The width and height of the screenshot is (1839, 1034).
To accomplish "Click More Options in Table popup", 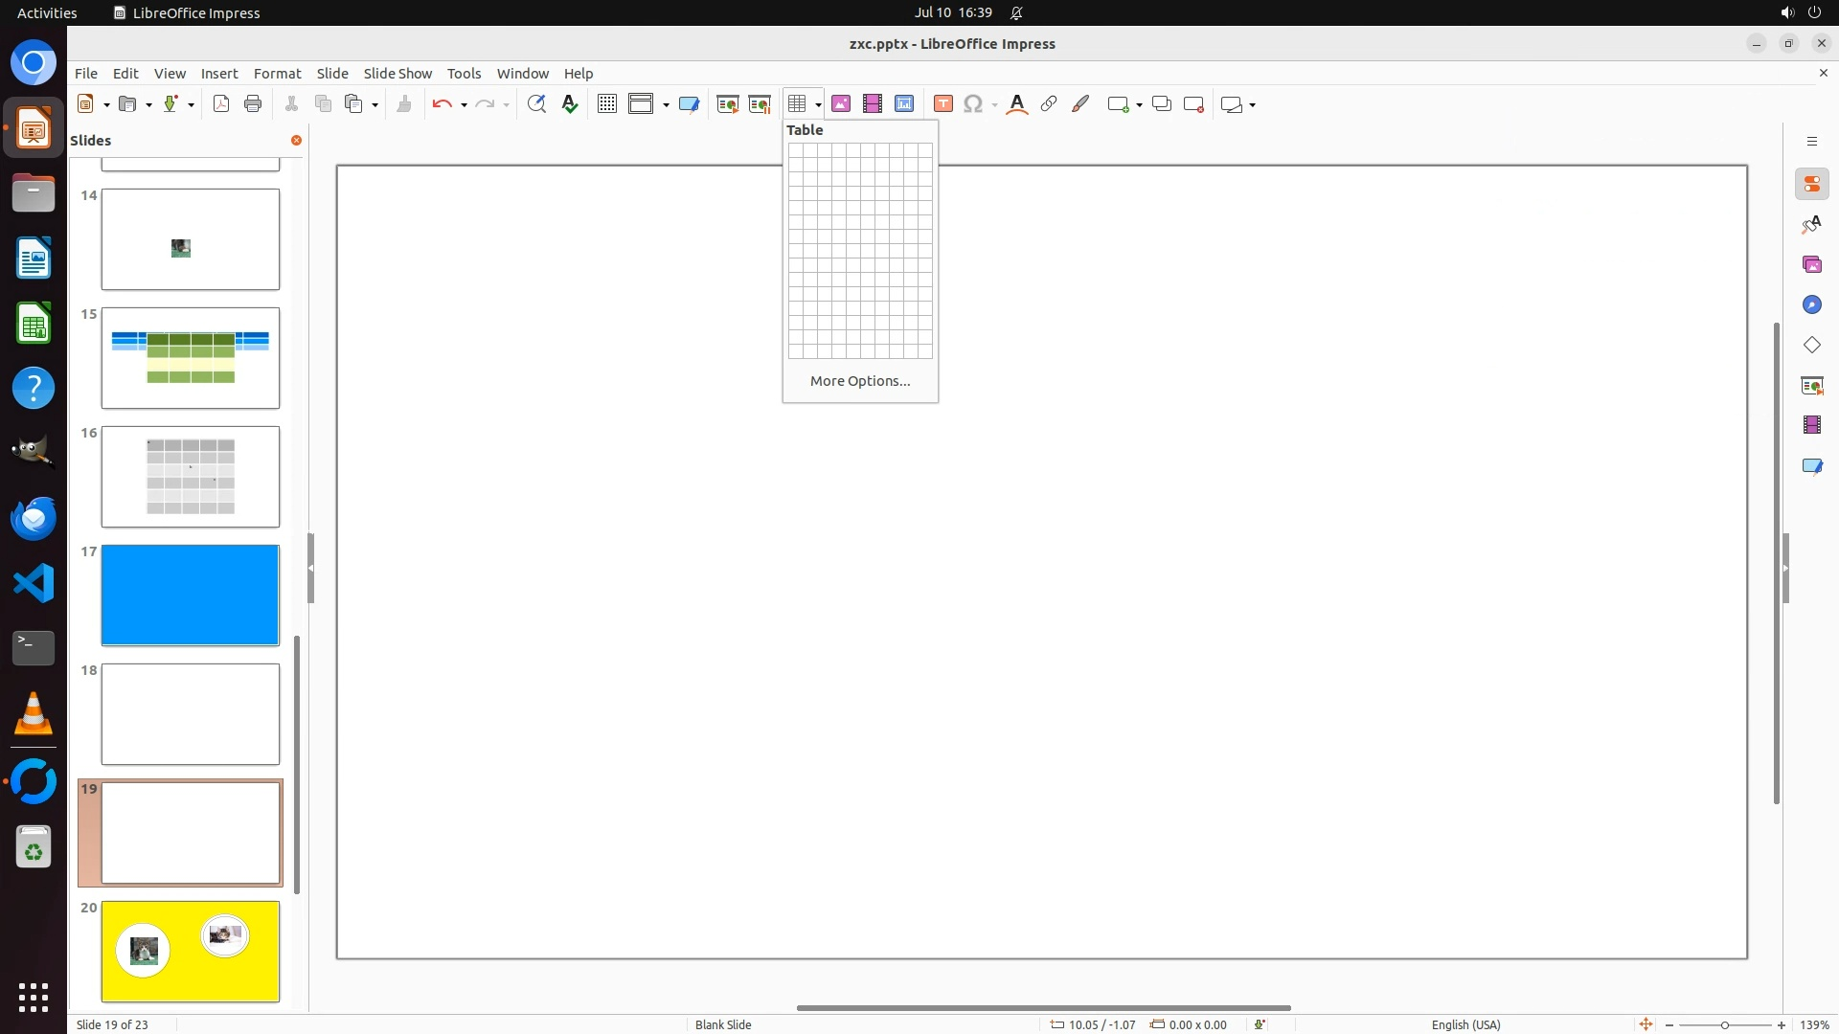I will (860, 381).
